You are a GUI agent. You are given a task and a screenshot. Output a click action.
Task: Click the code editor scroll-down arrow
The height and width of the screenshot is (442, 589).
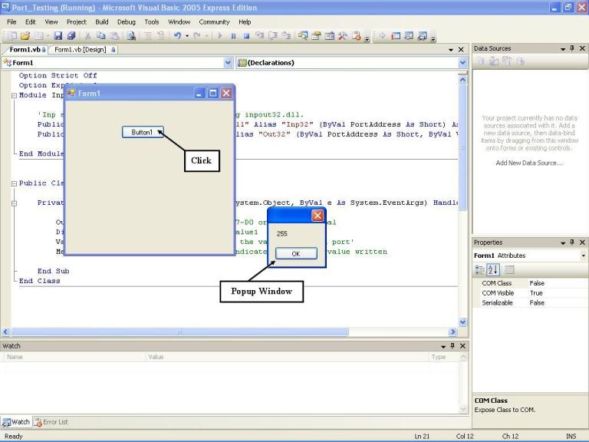[x=462, y=322]
